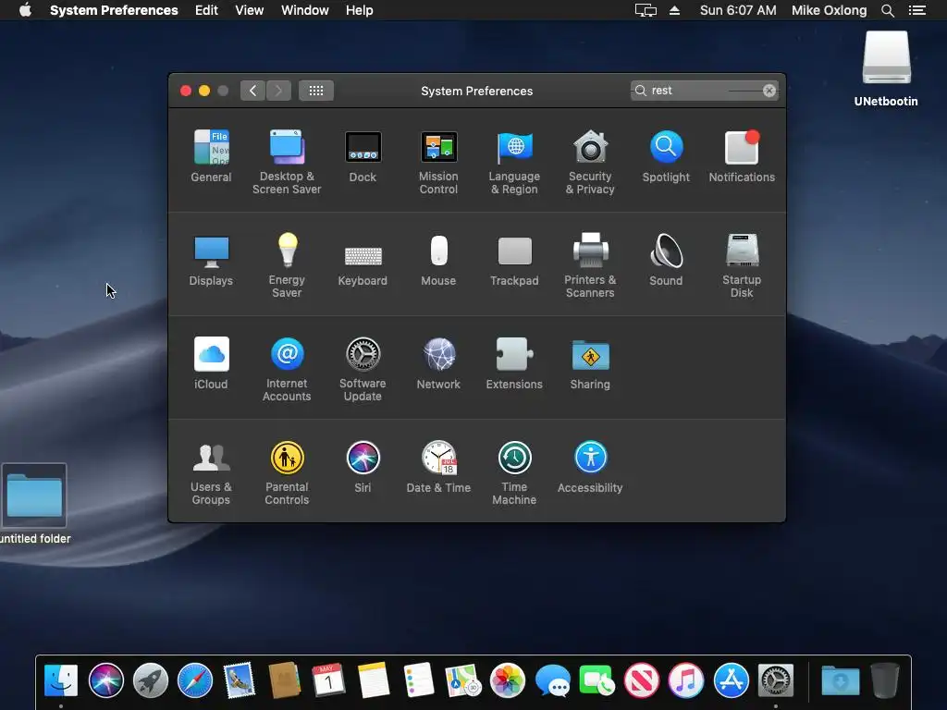This screenshot has width=947, height=710.
Task: Open Notification Center from menu bar
Action: [916, 10]
